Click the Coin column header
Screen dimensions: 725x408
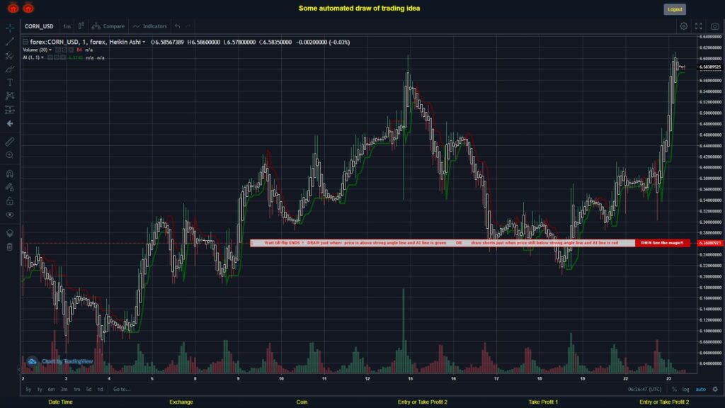point(302,402)
